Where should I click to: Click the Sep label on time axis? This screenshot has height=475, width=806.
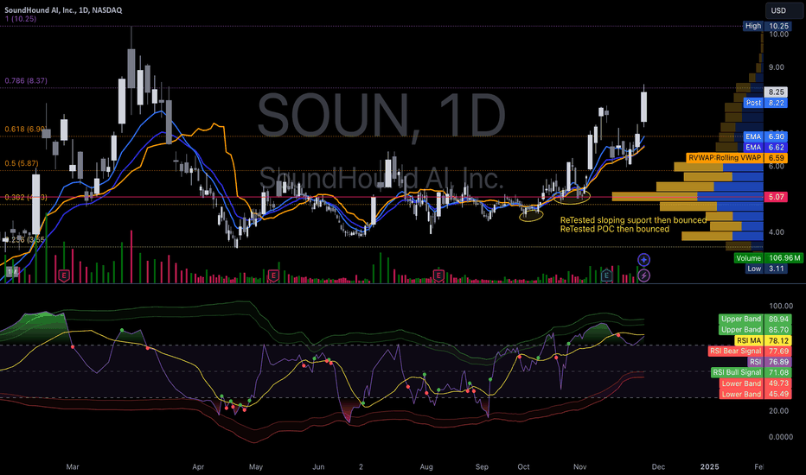pos(482,466)
